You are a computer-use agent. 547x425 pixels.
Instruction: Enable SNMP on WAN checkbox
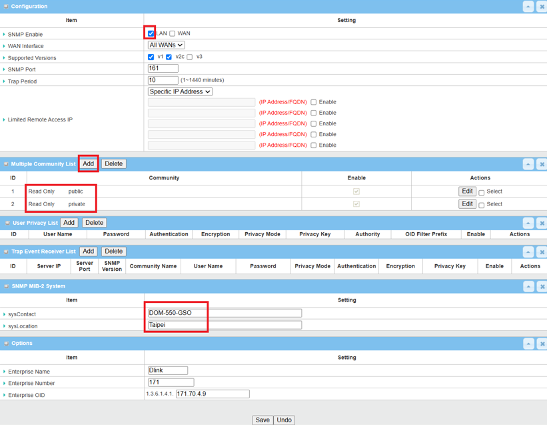tap(172, 33)
